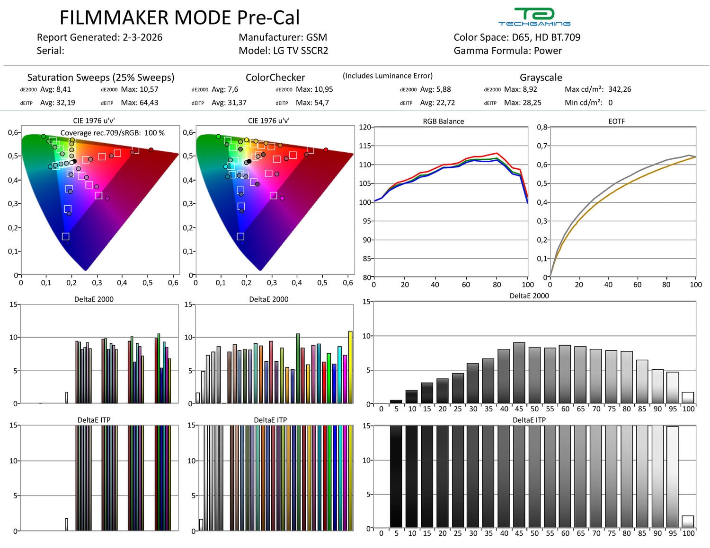This screenshot has width=710, height=548.
Task: Click the ColorChecker section heading
Action: 275,78
